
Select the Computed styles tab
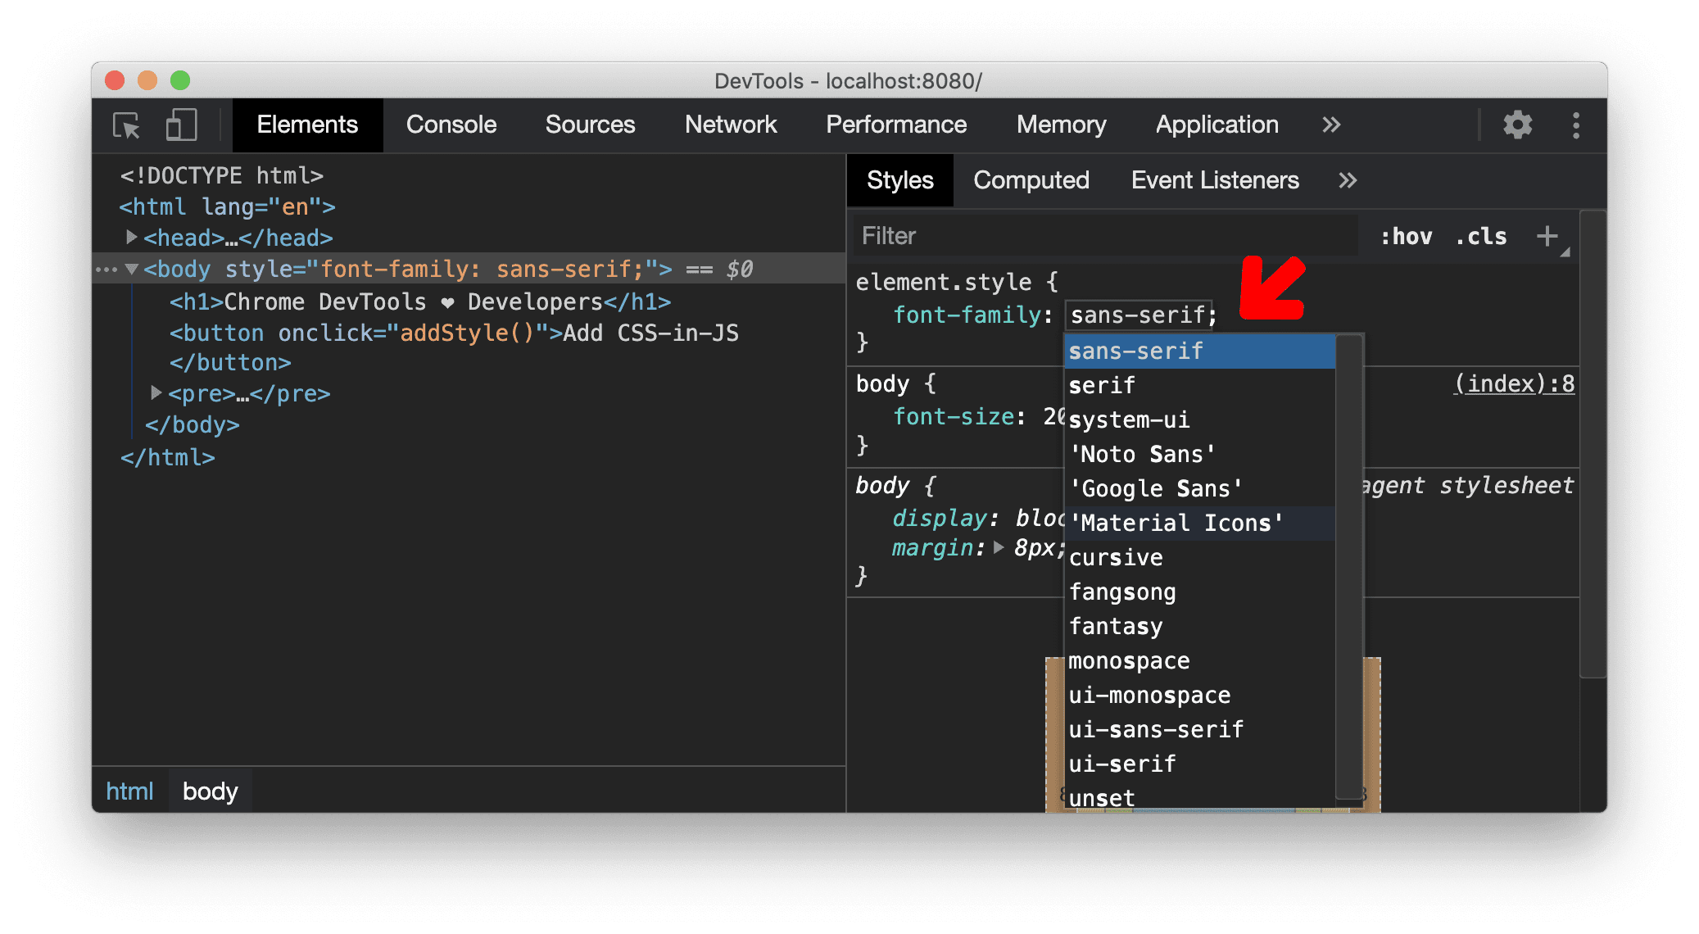1030,179
